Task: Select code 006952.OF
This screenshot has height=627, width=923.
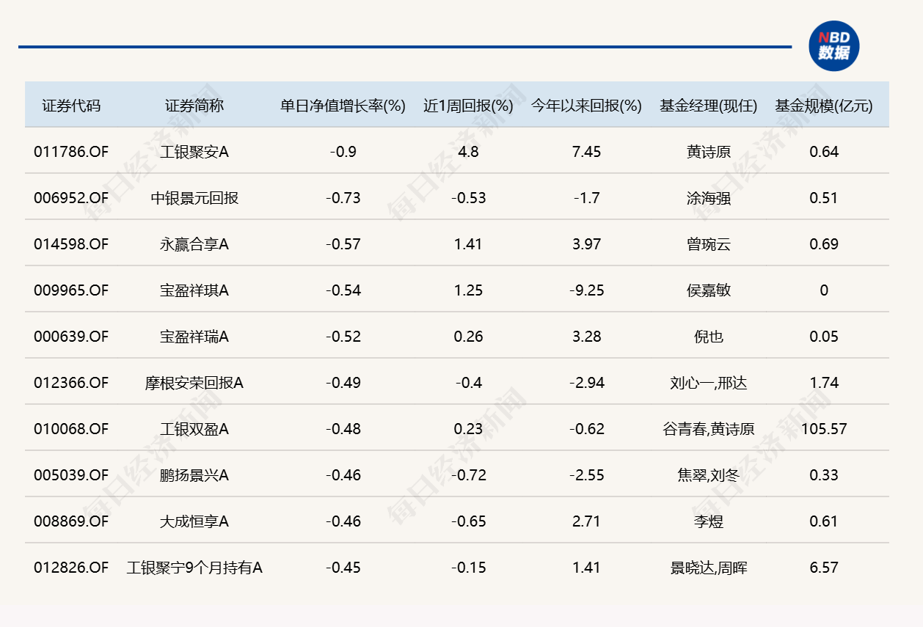Action: pos(71,198)
